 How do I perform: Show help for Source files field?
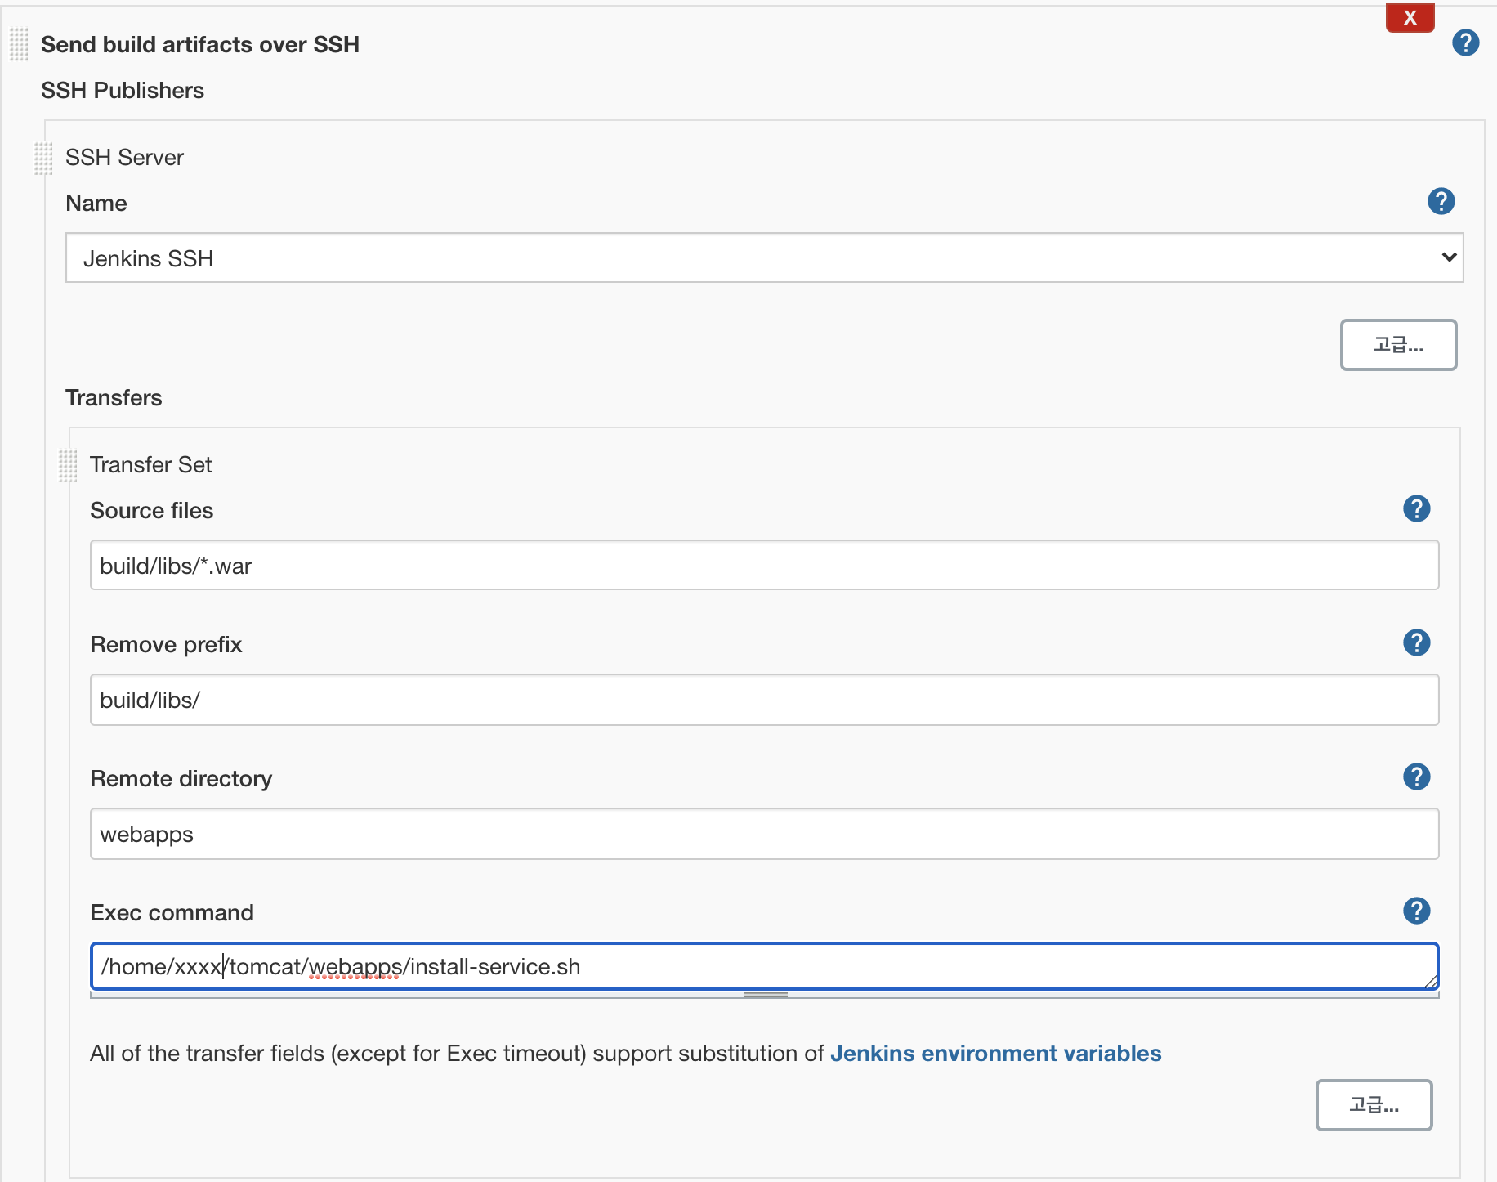click(1416, 508)
